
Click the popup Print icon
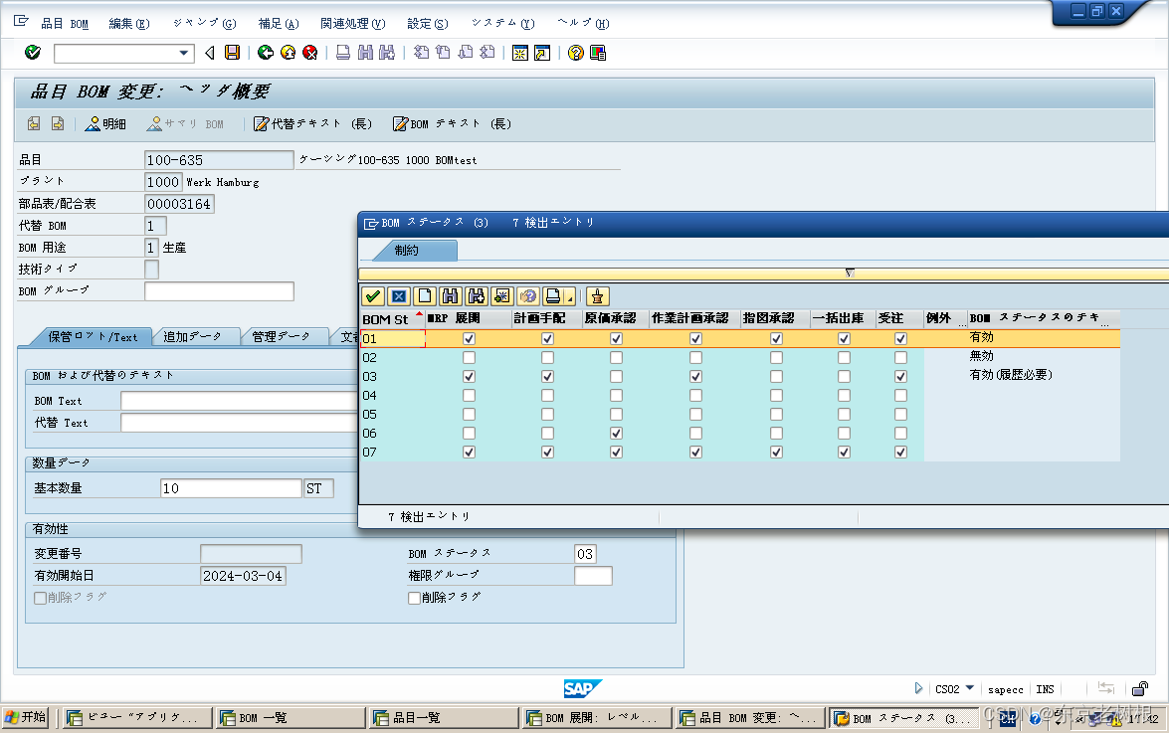553,296
